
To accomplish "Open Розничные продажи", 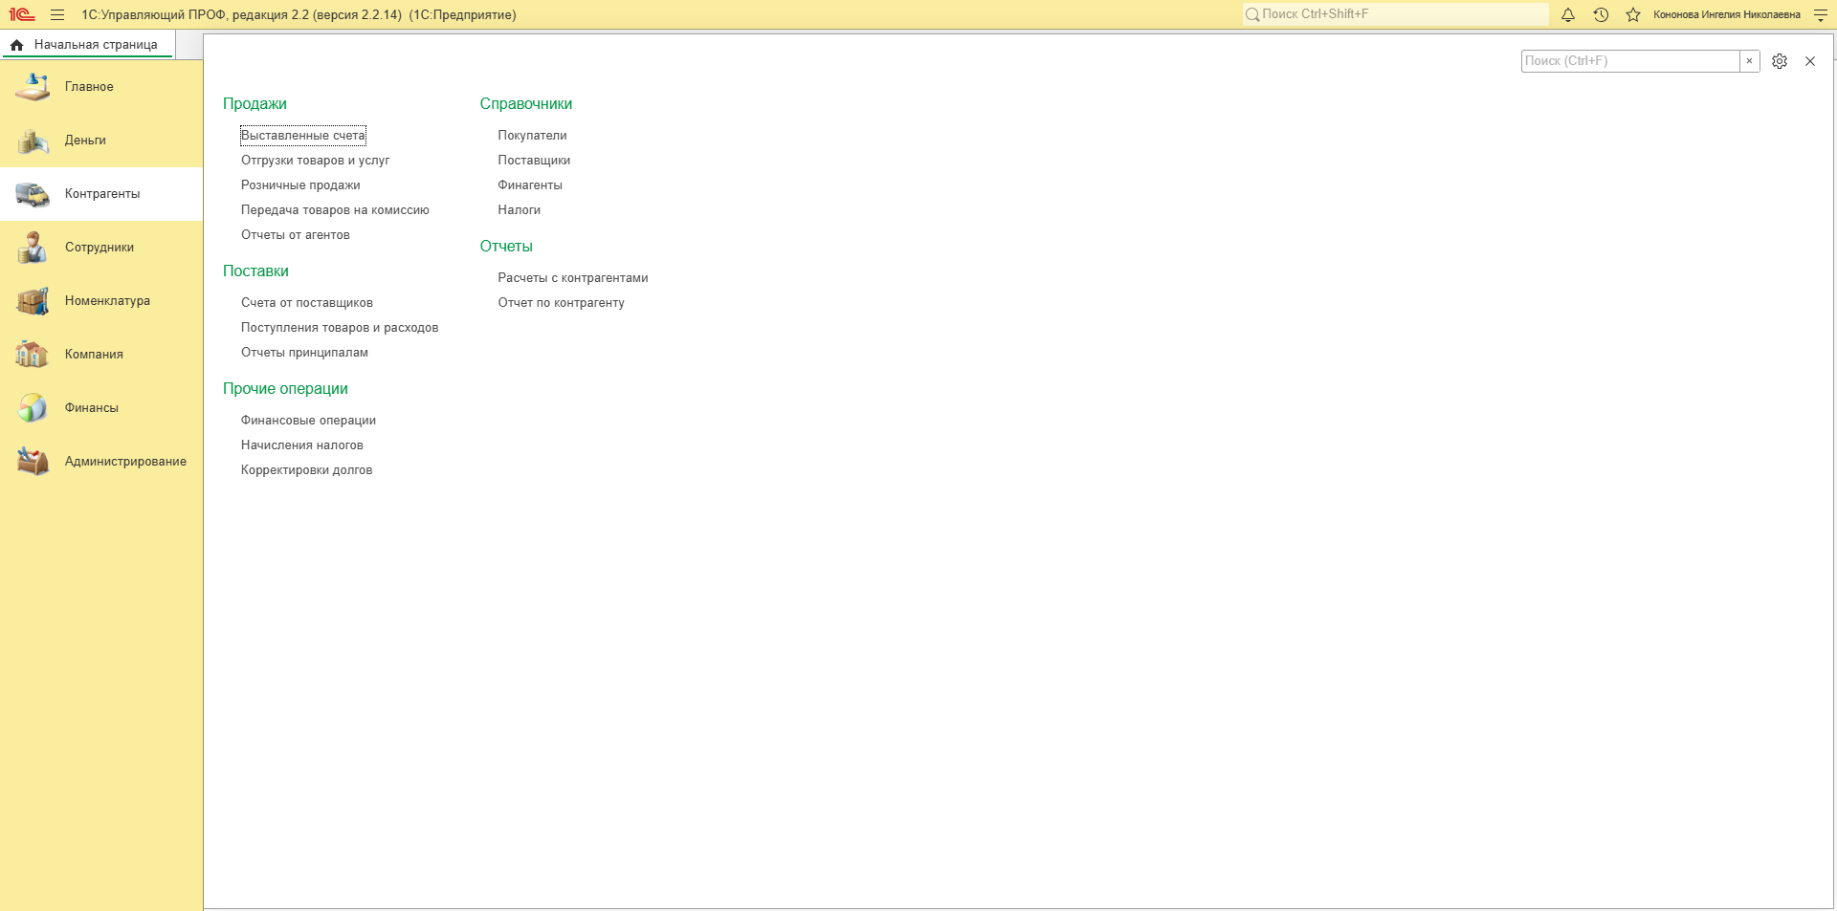I will pyautogui.click(x=300, y=185).
